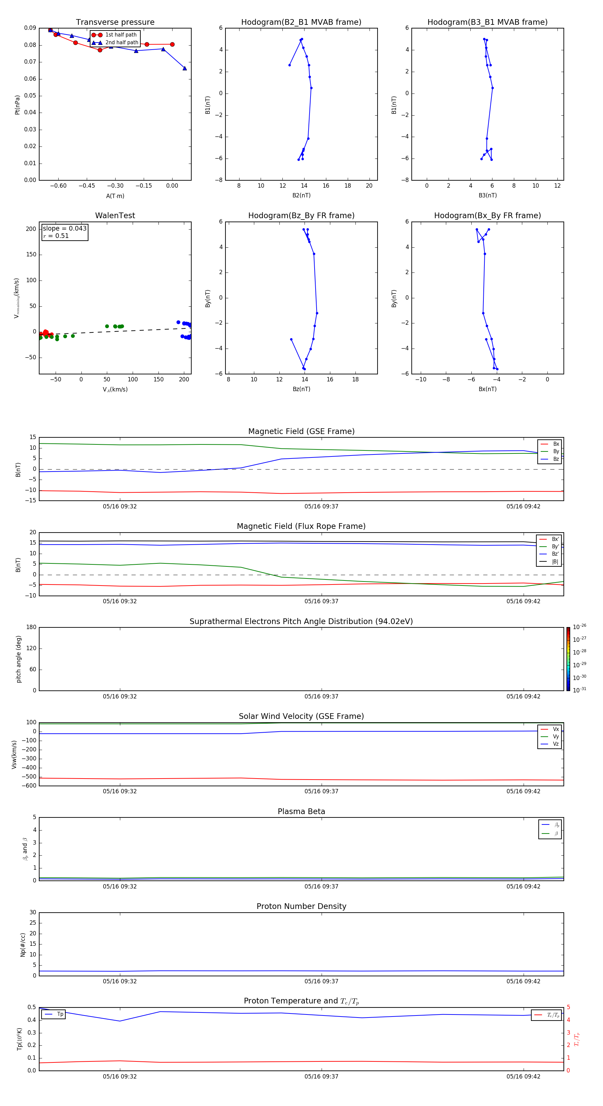Click rightmost red marker in Transverse pressure plot
The image size is (603, 1106).
click(x=172, y=44)
